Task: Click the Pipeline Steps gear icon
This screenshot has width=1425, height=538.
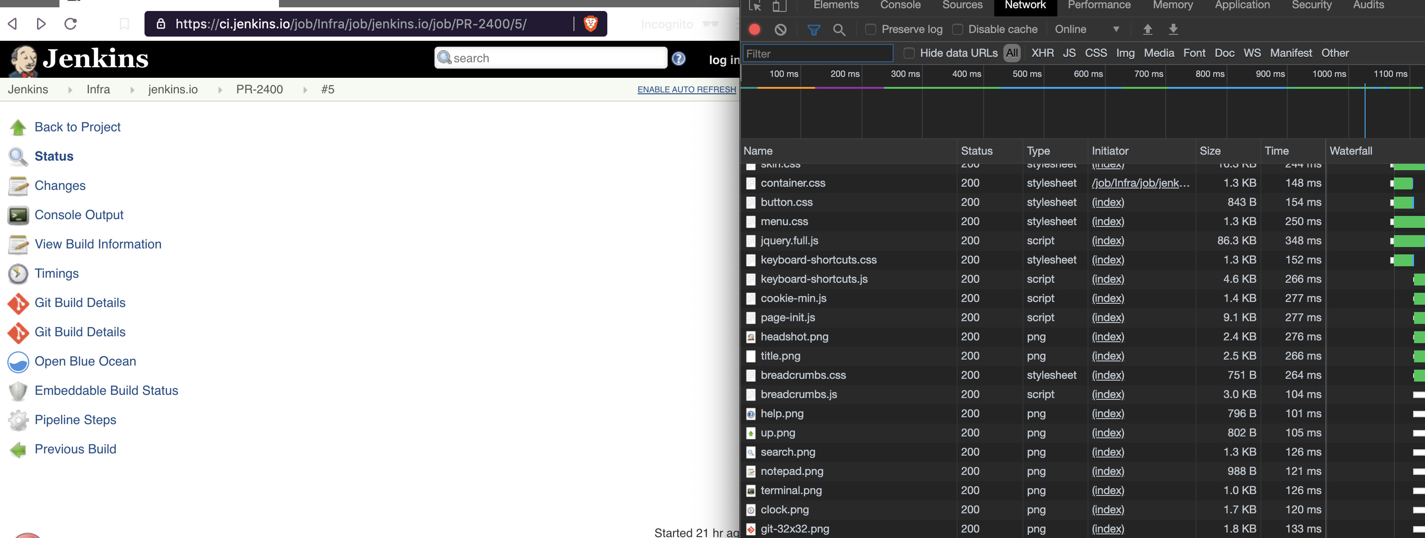Action: click(18, 420)
